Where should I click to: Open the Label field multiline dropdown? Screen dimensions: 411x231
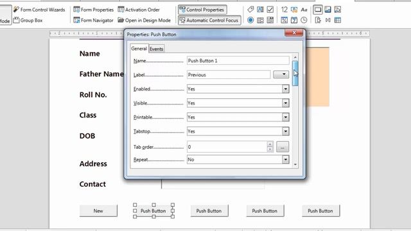(281, 74)
